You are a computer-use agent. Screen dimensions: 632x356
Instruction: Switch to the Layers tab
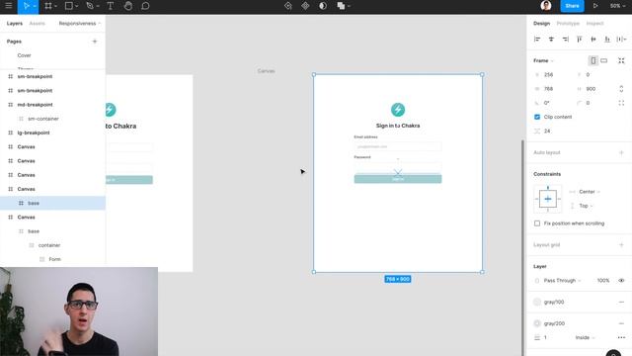coord(15,24)
